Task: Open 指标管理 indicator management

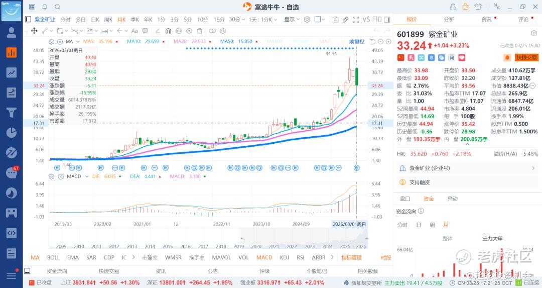Action: [351, 257]
